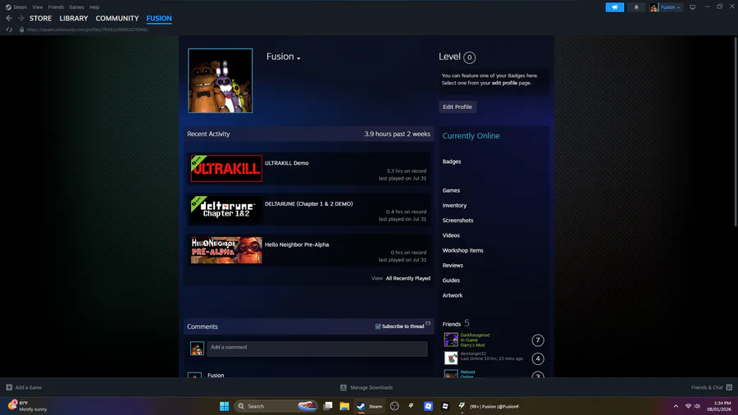This screenshot has height=415, width=738.
Task: Click the commenter avatar beside comment box
Action: (x=197, y=349)
